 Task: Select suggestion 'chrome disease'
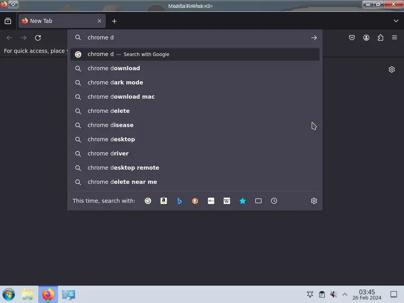pos(195,125)
